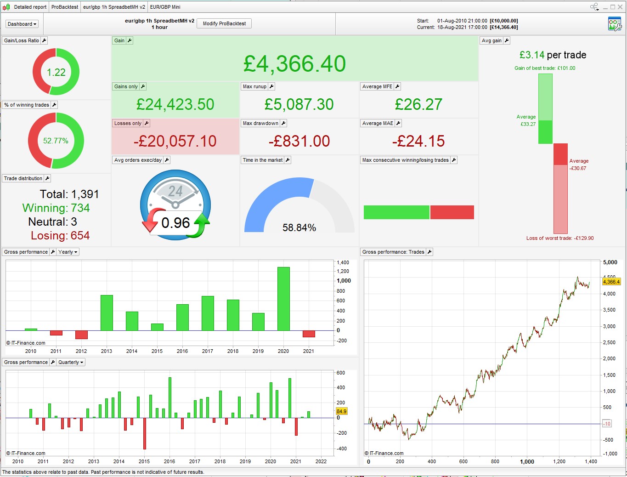This screenshot has height=477, width=627.
Task: Open wrench beside Gross performance Yearly chart
Action: tap(53, 252)
